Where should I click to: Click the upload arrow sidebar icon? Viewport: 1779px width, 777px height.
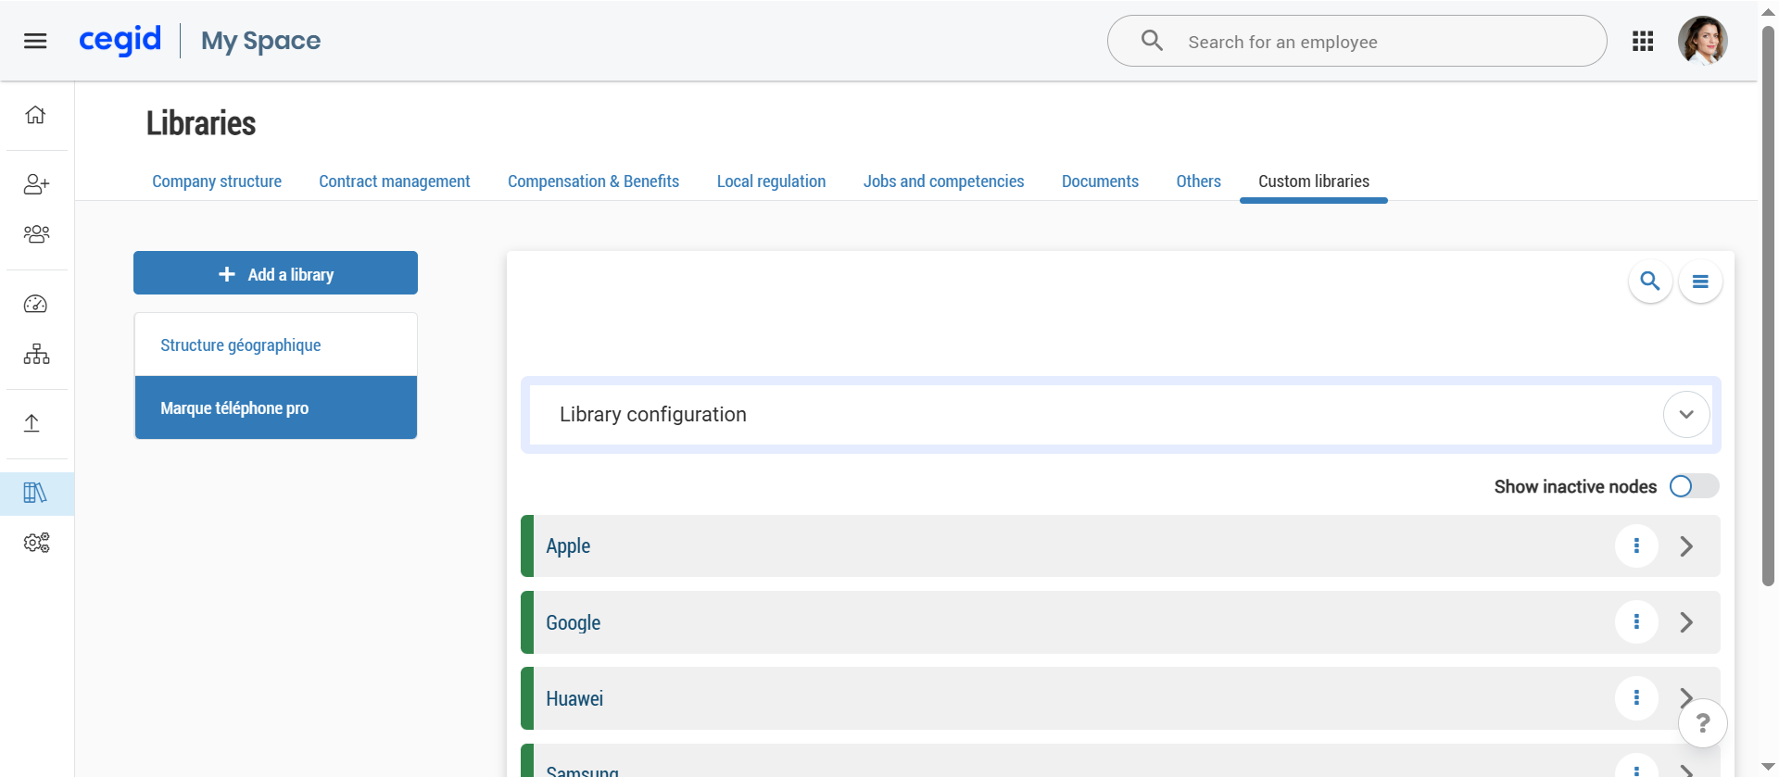point(32,423)
